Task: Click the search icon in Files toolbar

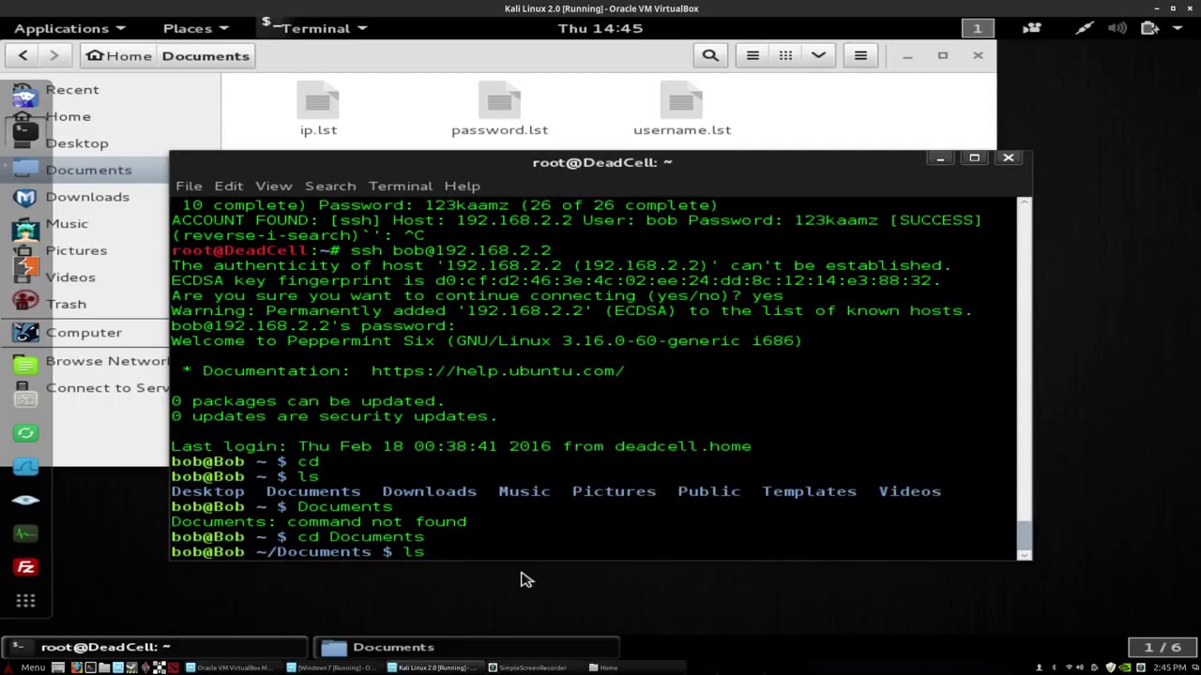Action: [x=710, y=55]
